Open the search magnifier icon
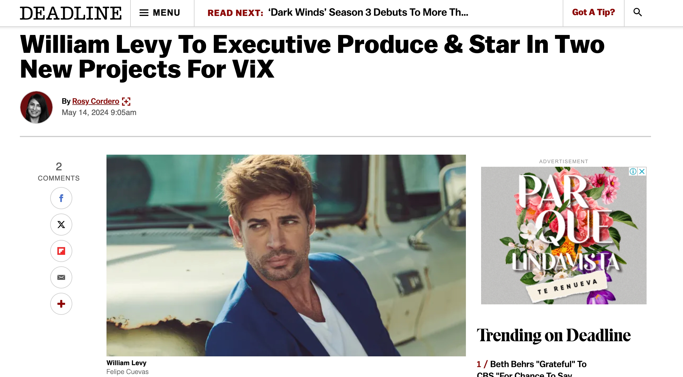 click(637, 12)
